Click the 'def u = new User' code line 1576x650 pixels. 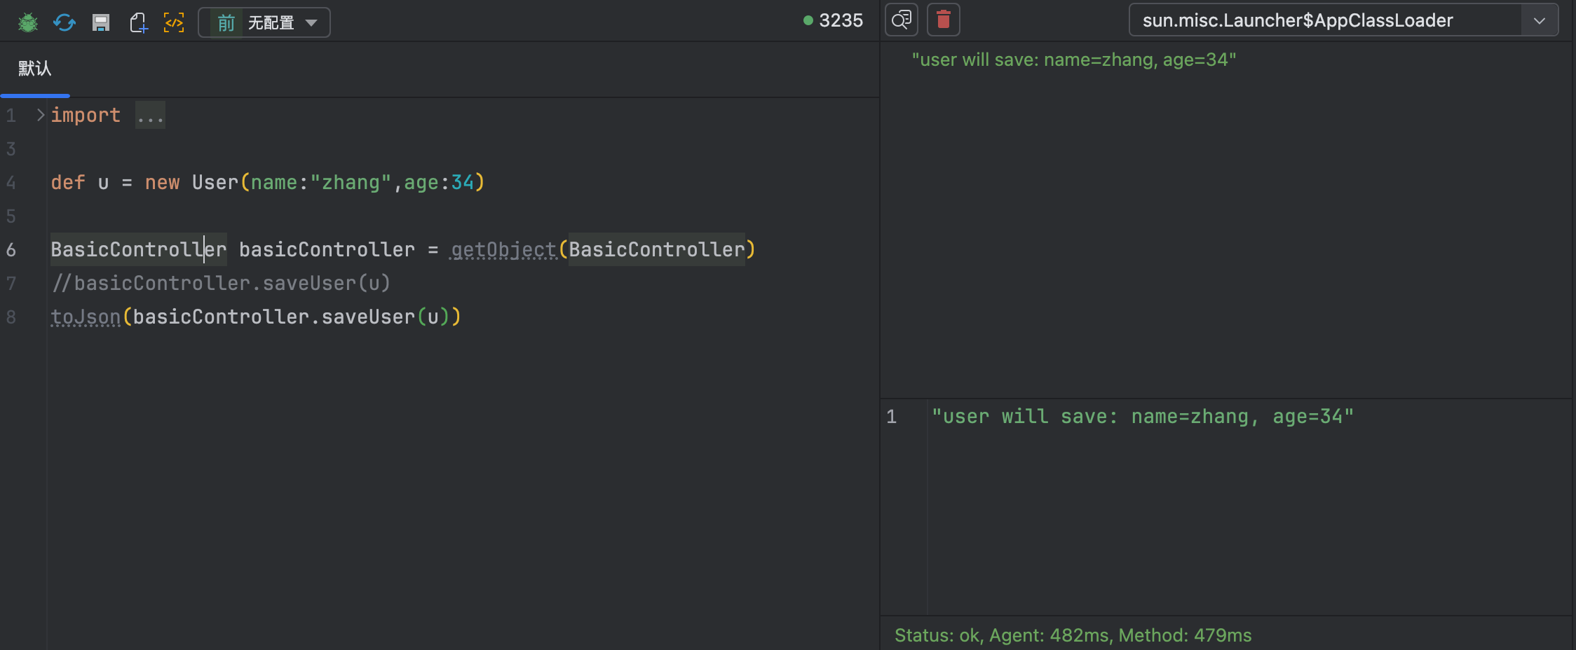click(268, 182)
